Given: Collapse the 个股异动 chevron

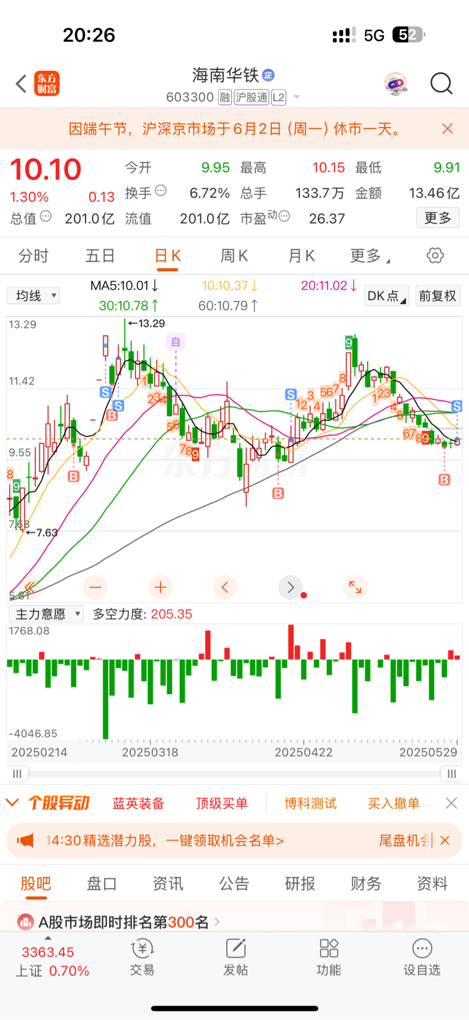Looking at the screenshot, I should click(x=12, y=802).
